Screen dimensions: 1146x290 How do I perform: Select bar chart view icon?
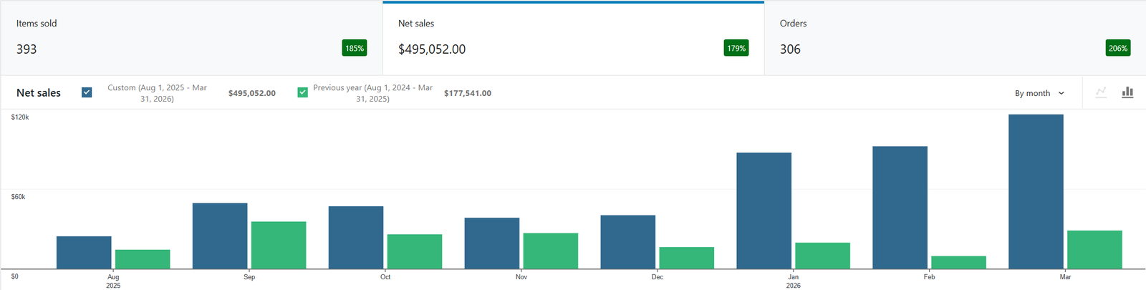point(1127,92)
